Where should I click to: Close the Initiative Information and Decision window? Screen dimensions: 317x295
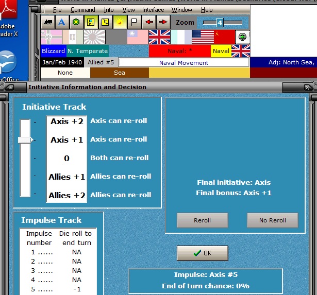pos(307,88)
